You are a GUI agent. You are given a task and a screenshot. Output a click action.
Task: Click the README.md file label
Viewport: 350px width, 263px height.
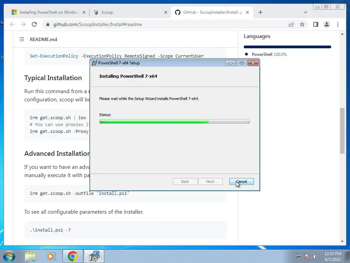point(43,39)
